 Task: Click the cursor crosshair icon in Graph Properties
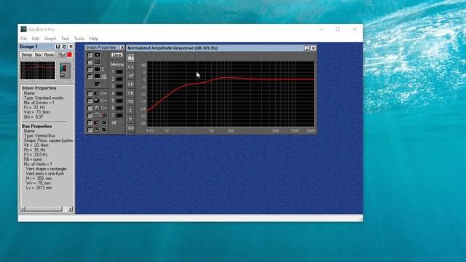click(x=97, y=55)
